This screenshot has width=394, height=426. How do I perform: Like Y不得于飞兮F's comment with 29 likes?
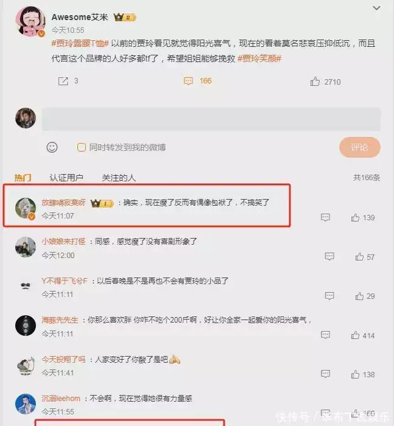359,296
